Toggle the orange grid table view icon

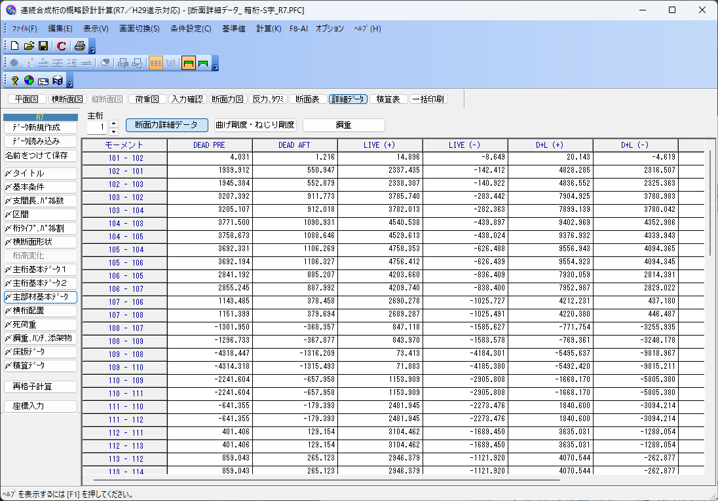click(x=156, y=63)
